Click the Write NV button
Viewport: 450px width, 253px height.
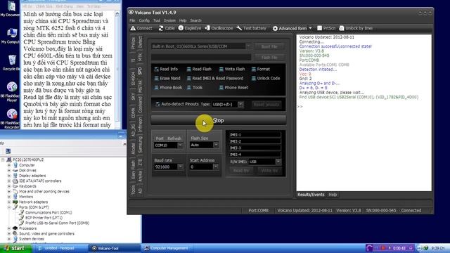pyautogui.click(x=269, y=171)
